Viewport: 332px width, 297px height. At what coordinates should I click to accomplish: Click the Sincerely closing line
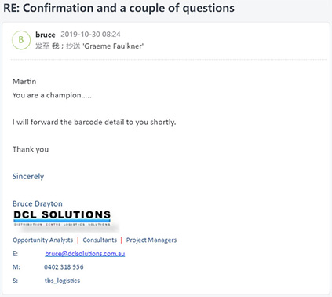click(x=28, y=176)
